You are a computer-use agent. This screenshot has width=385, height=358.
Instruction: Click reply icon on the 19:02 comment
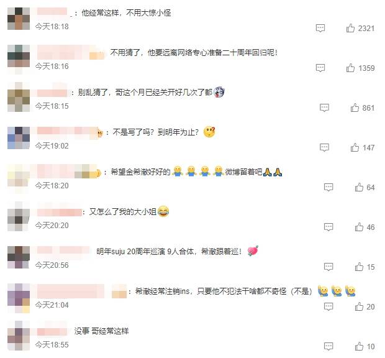click(x=324, y=147)
